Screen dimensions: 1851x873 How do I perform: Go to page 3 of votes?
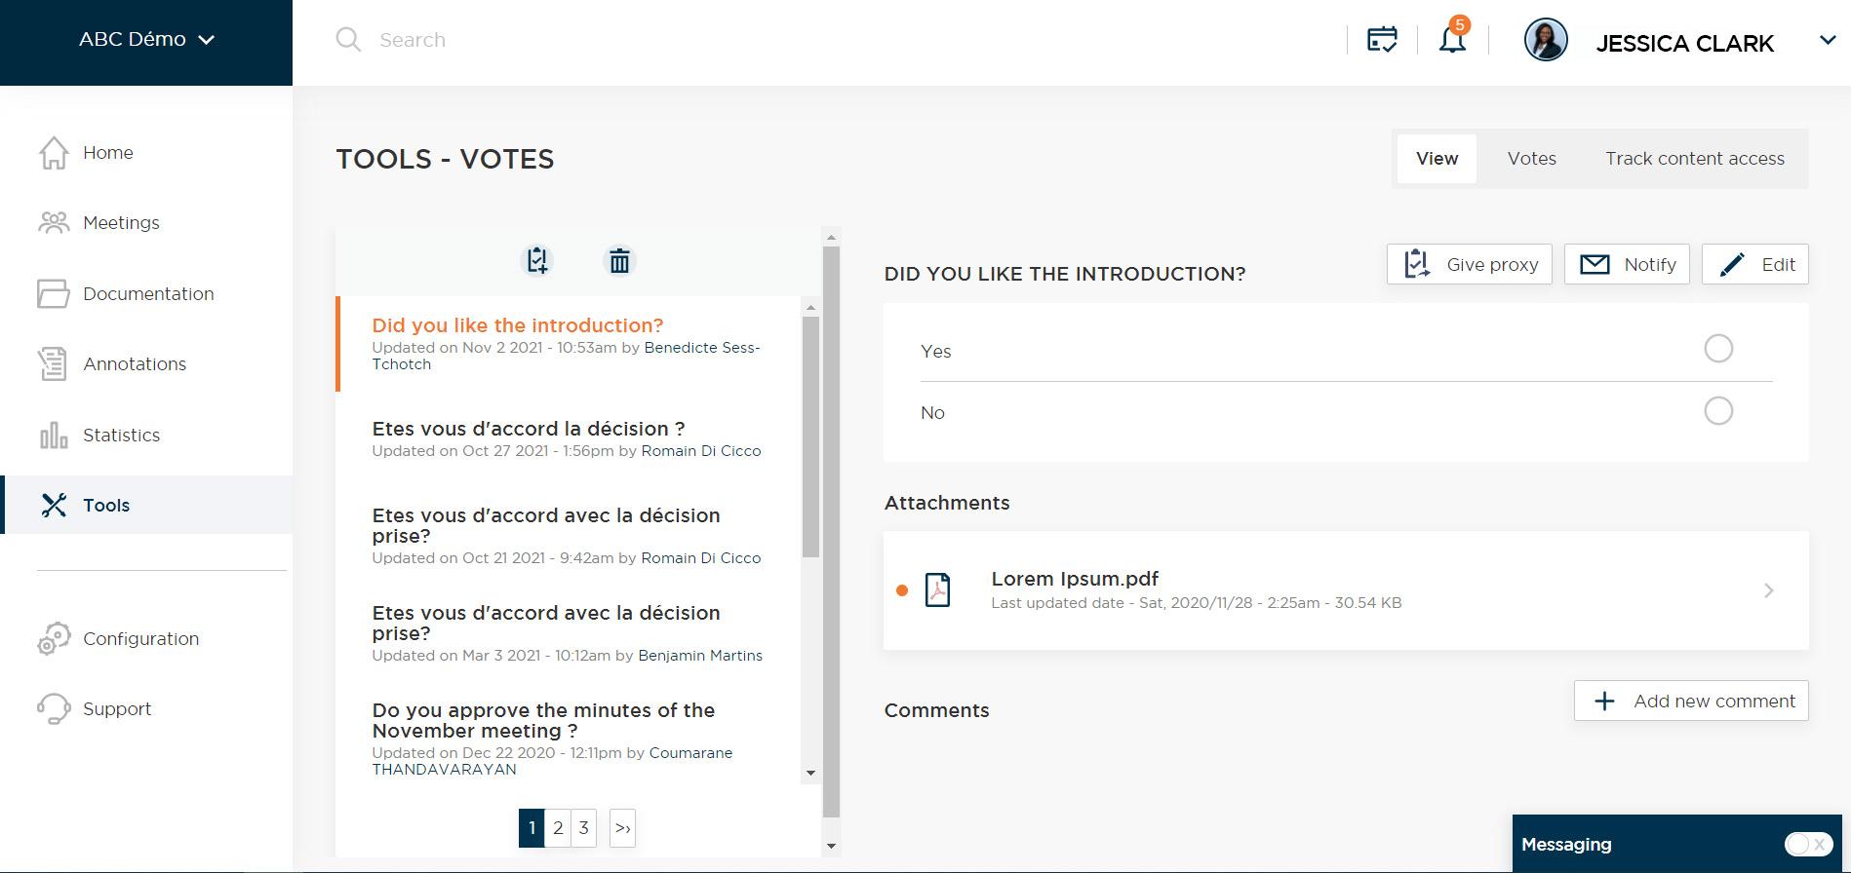(x=583, y=828)
